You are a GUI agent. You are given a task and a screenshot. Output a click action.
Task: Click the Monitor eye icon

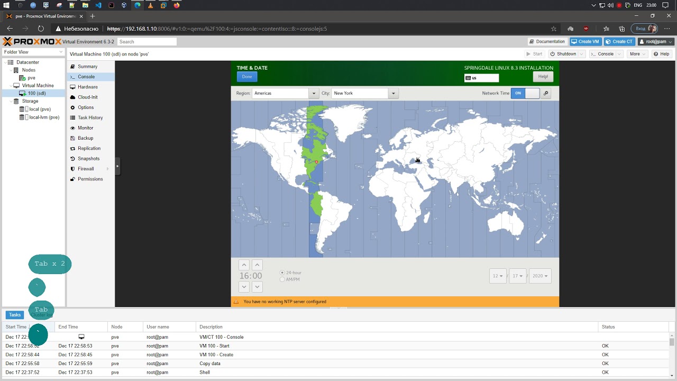73,128
